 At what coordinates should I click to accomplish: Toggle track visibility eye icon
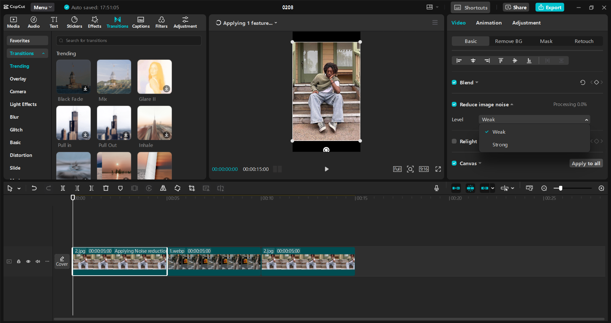[x=28, y=262]
